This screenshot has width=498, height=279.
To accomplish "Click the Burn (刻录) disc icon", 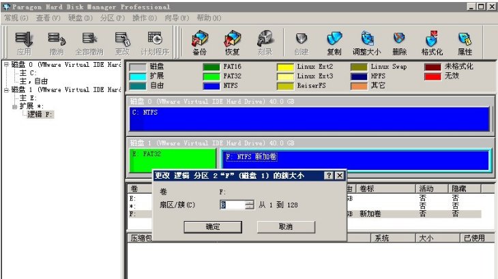I will [x=265, y=44].
